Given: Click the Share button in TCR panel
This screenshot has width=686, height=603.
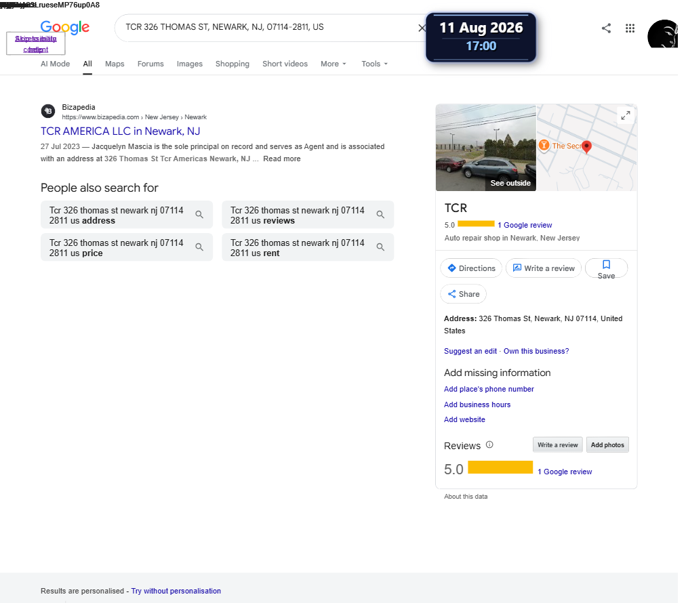Looking at the screenshot, I should pos(463,294).
